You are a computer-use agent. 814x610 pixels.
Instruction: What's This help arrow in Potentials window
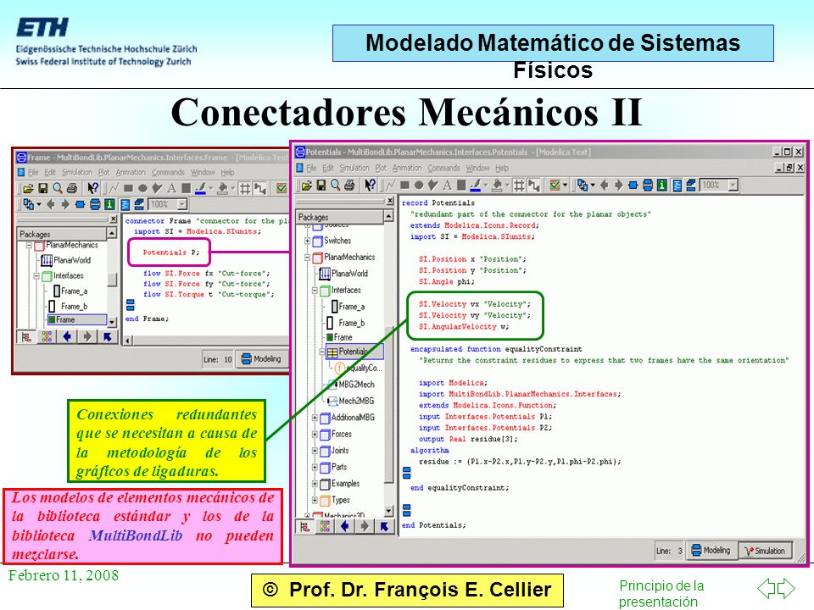click(370, 186)
